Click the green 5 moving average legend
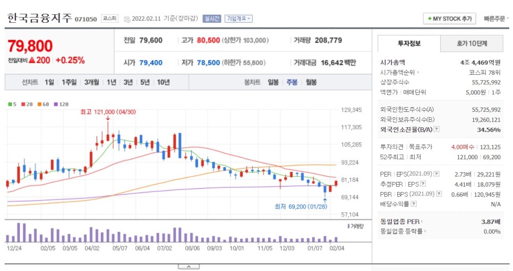The width and height of the screenshot is (513, 271). pyautogui.click(x=12, y=104)
